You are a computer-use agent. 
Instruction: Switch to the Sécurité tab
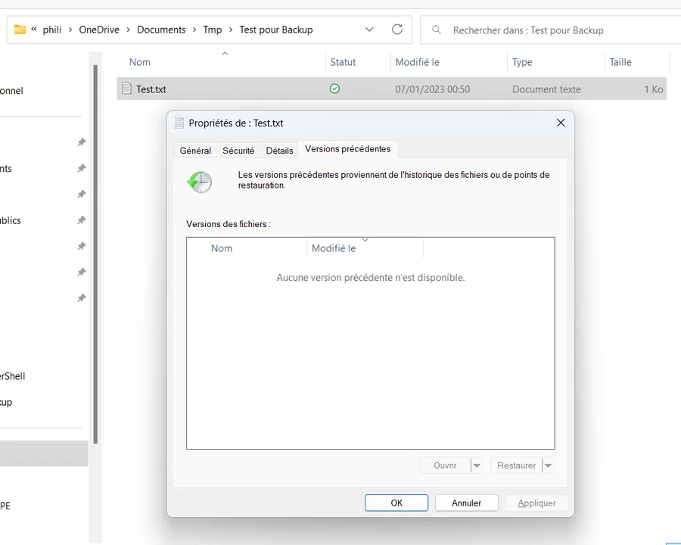[x=238, y=151]
